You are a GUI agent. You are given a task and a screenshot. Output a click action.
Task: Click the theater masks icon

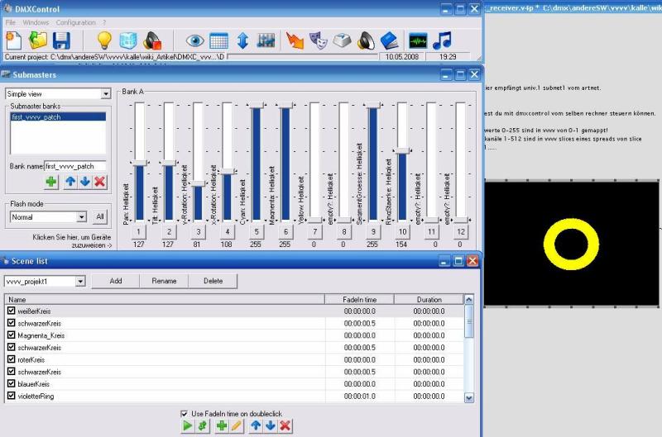point(318,40)
